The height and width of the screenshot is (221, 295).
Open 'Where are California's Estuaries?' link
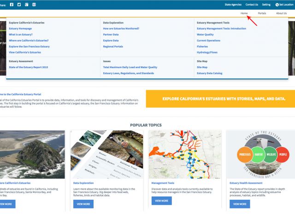29,41
